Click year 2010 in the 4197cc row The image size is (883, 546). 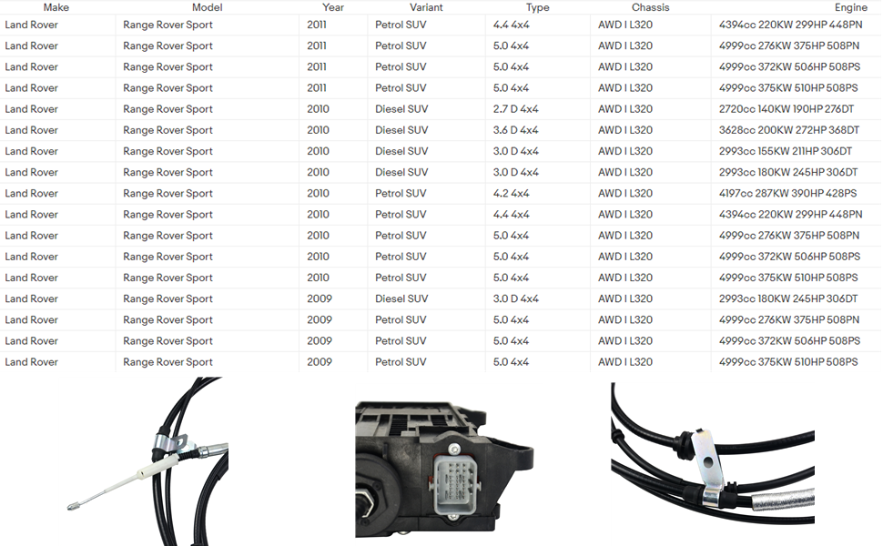(x=319, y=194)
